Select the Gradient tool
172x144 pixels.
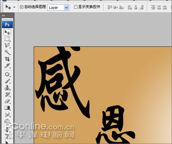(7, 108)
